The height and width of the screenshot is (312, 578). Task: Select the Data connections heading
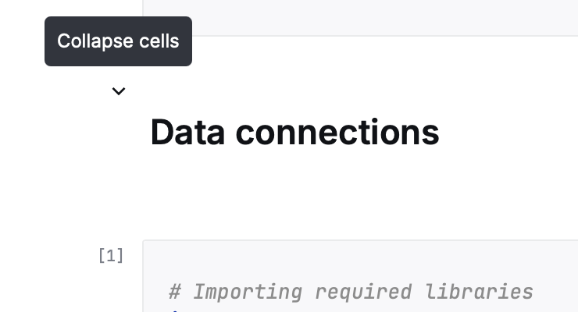(294, 132)
